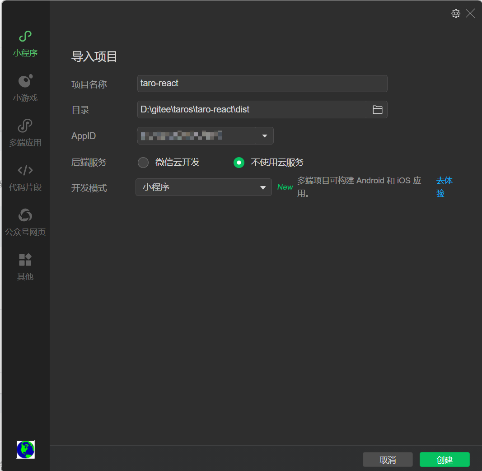Click the 取消 cancel button
Image resolution: width=482 pixels, height=471 pixels.
[388, 460]
